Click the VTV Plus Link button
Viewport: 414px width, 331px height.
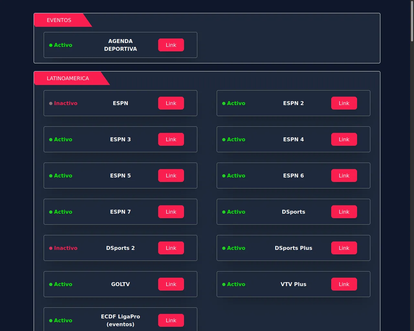tap(344, 284)
